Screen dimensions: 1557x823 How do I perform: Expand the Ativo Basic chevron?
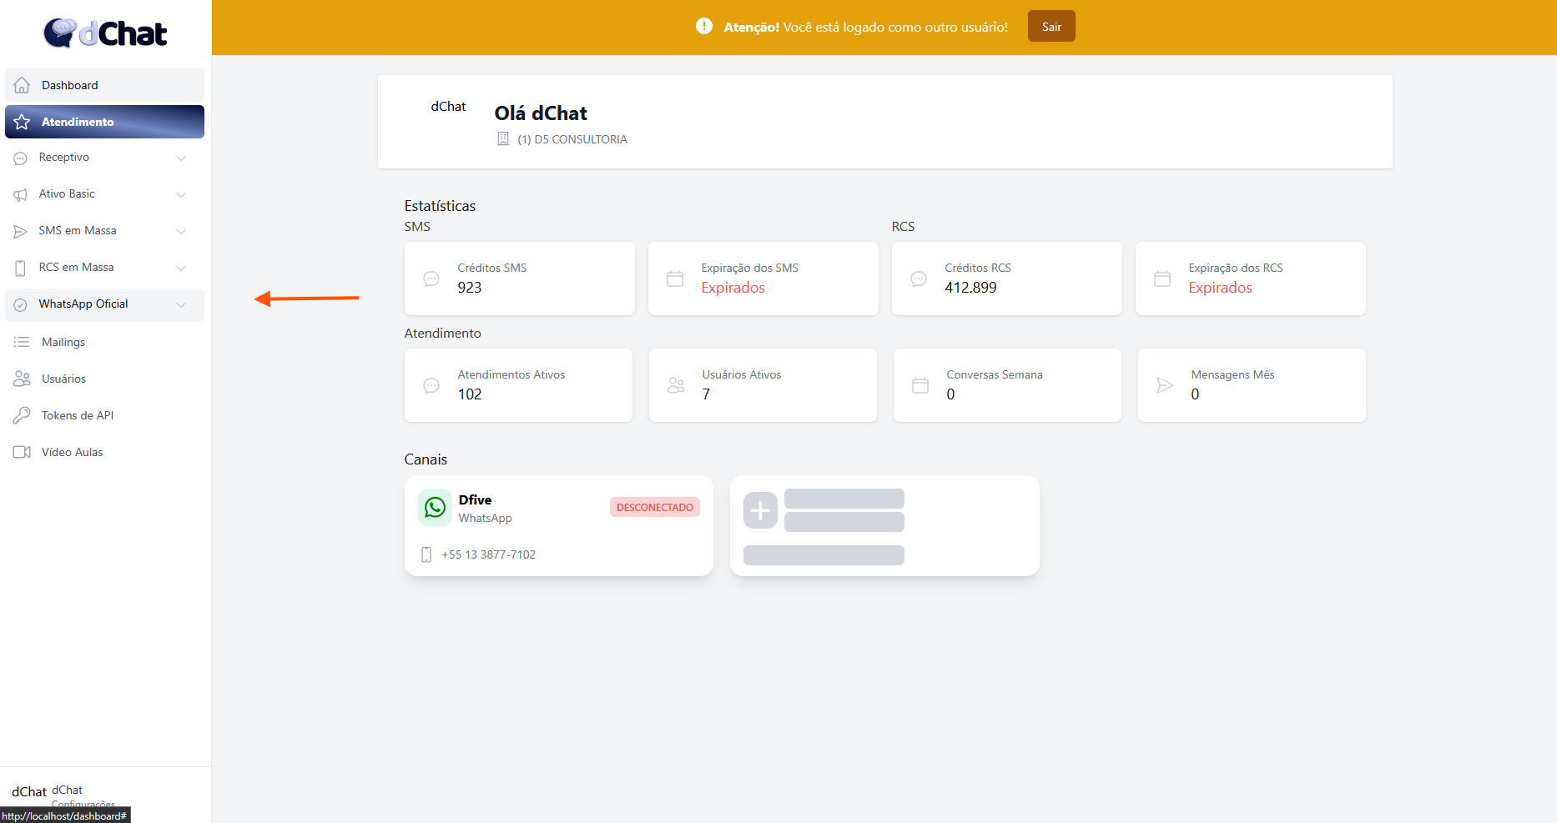click(181, 194)
